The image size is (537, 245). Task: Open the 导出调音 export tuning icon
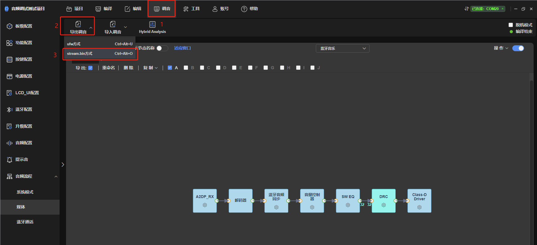78,24
